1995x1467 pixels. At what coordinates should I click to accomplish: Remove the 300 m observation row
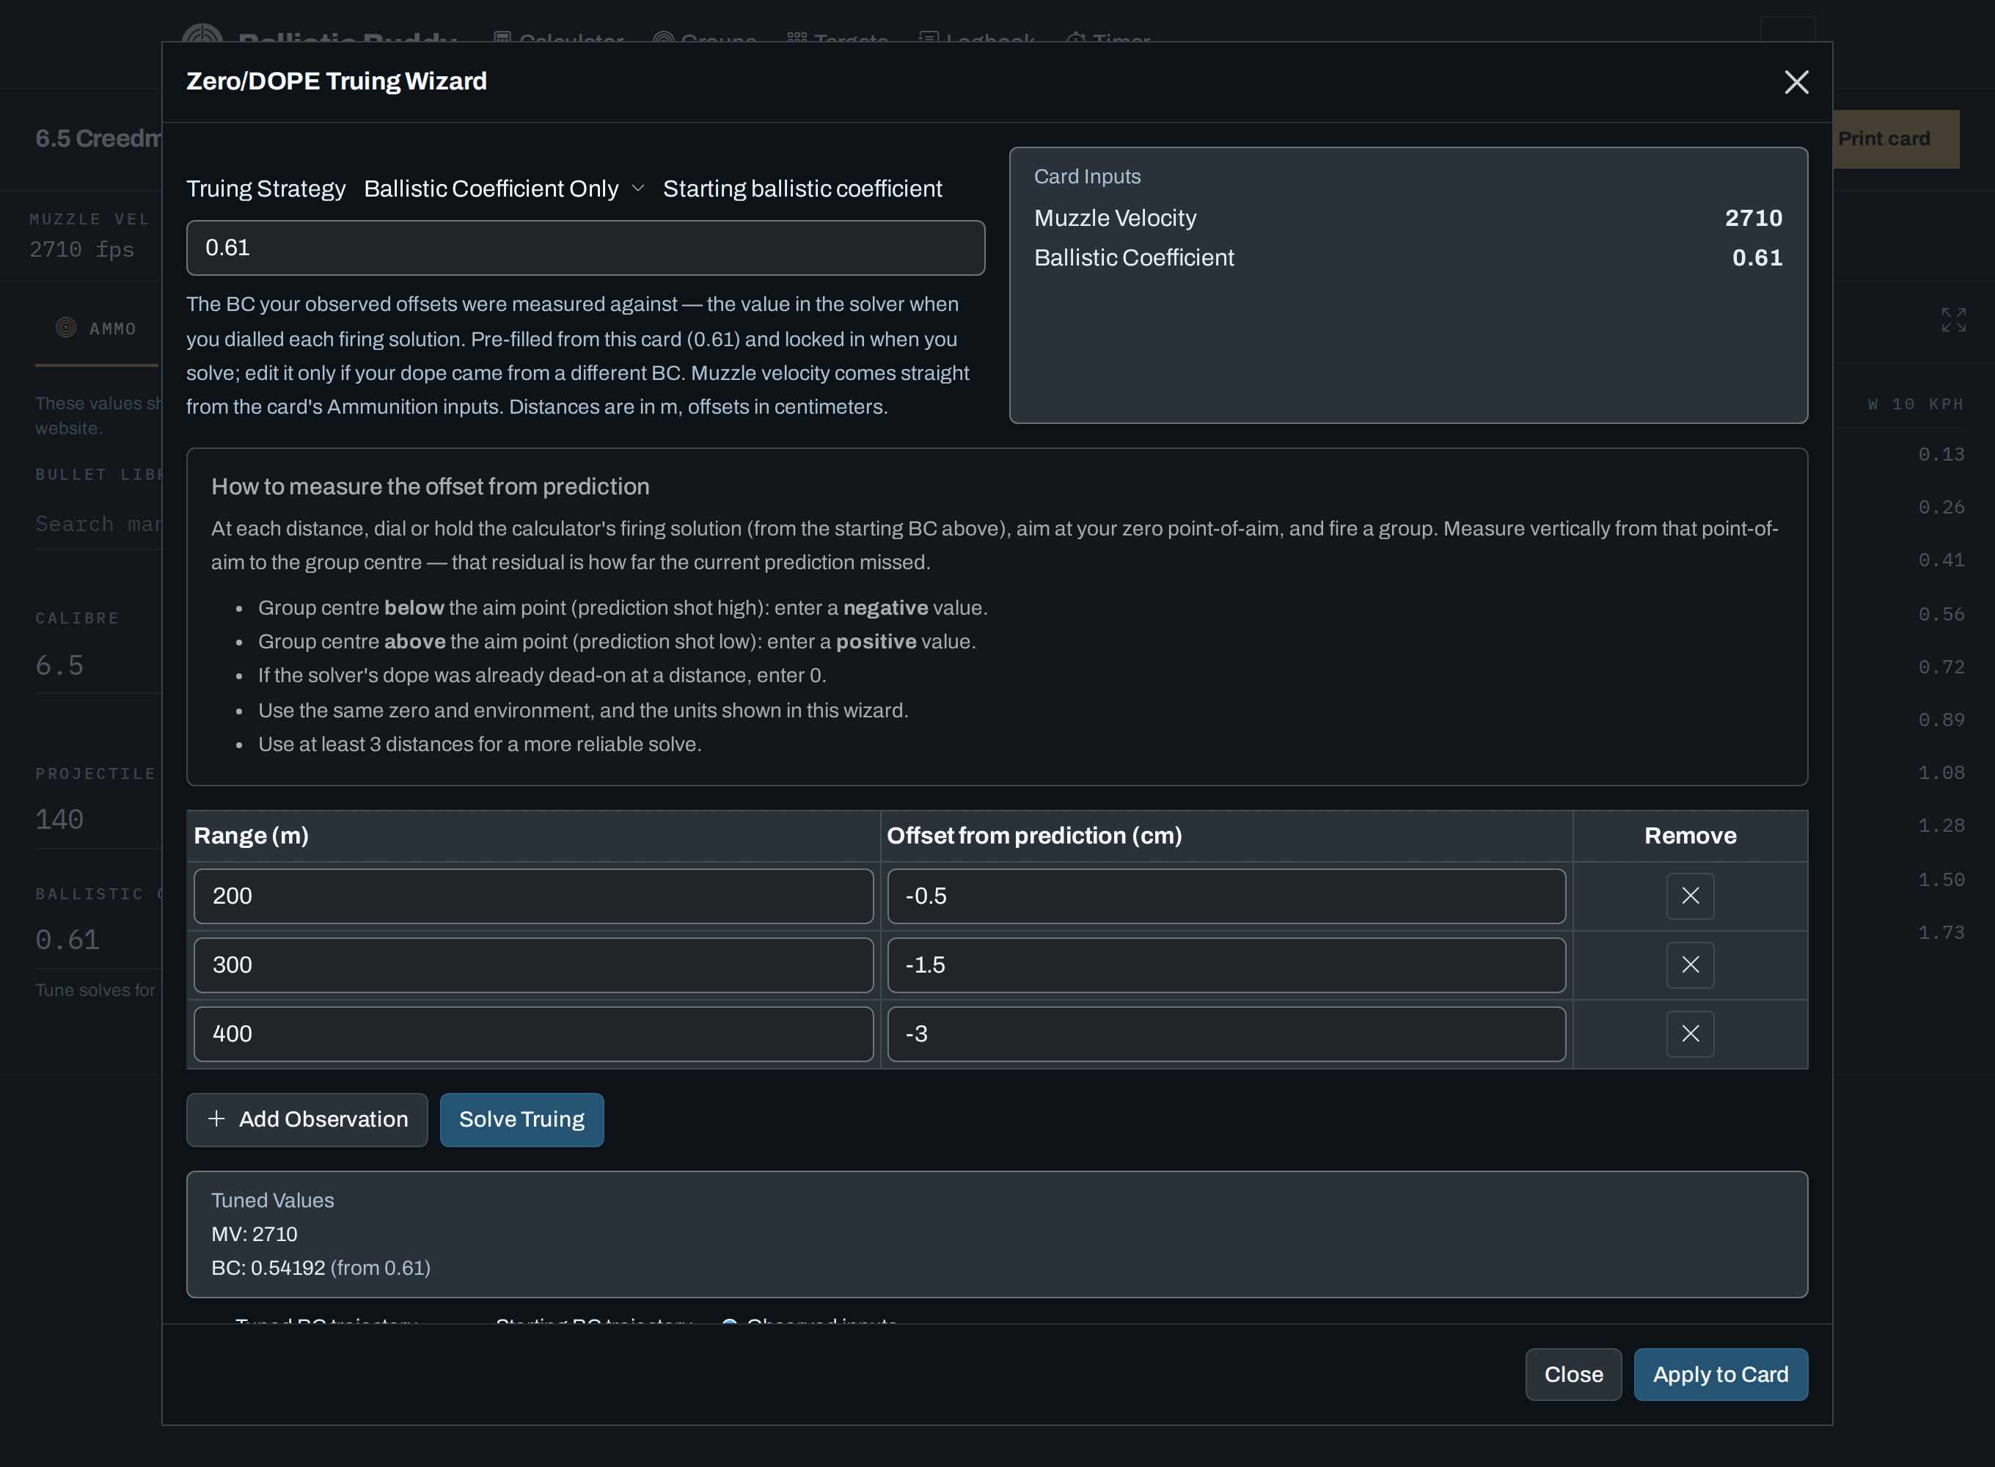pos(1690,965)
